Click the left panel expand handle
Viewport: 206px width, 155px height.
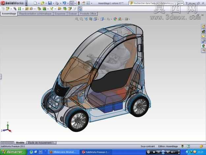(1, 77)
